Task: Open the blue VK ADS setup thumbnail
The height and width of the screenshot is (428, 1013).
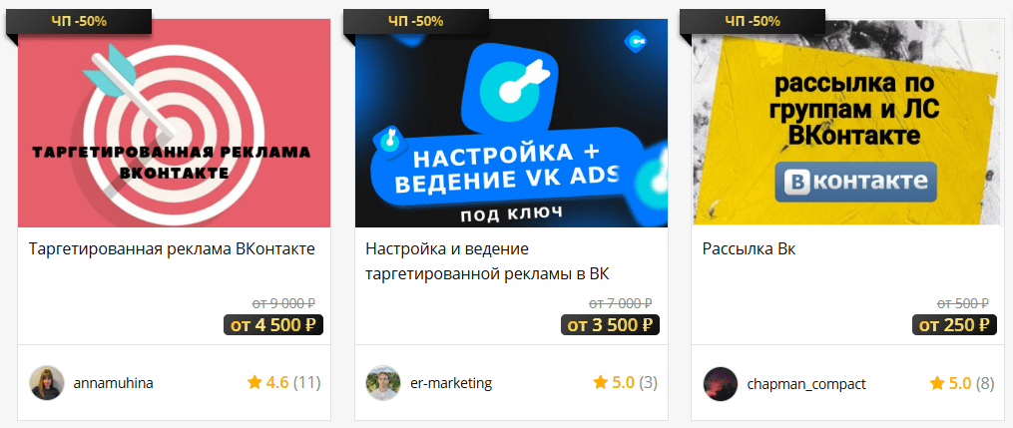Action: click(x=512, y=123)
